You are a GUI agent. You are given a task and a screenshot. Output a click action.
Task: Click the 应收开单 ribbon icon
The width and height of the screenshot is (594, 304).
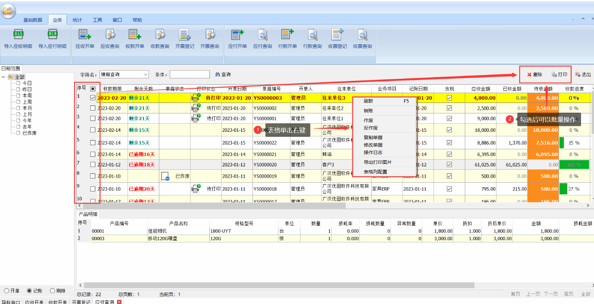point(84,35)
